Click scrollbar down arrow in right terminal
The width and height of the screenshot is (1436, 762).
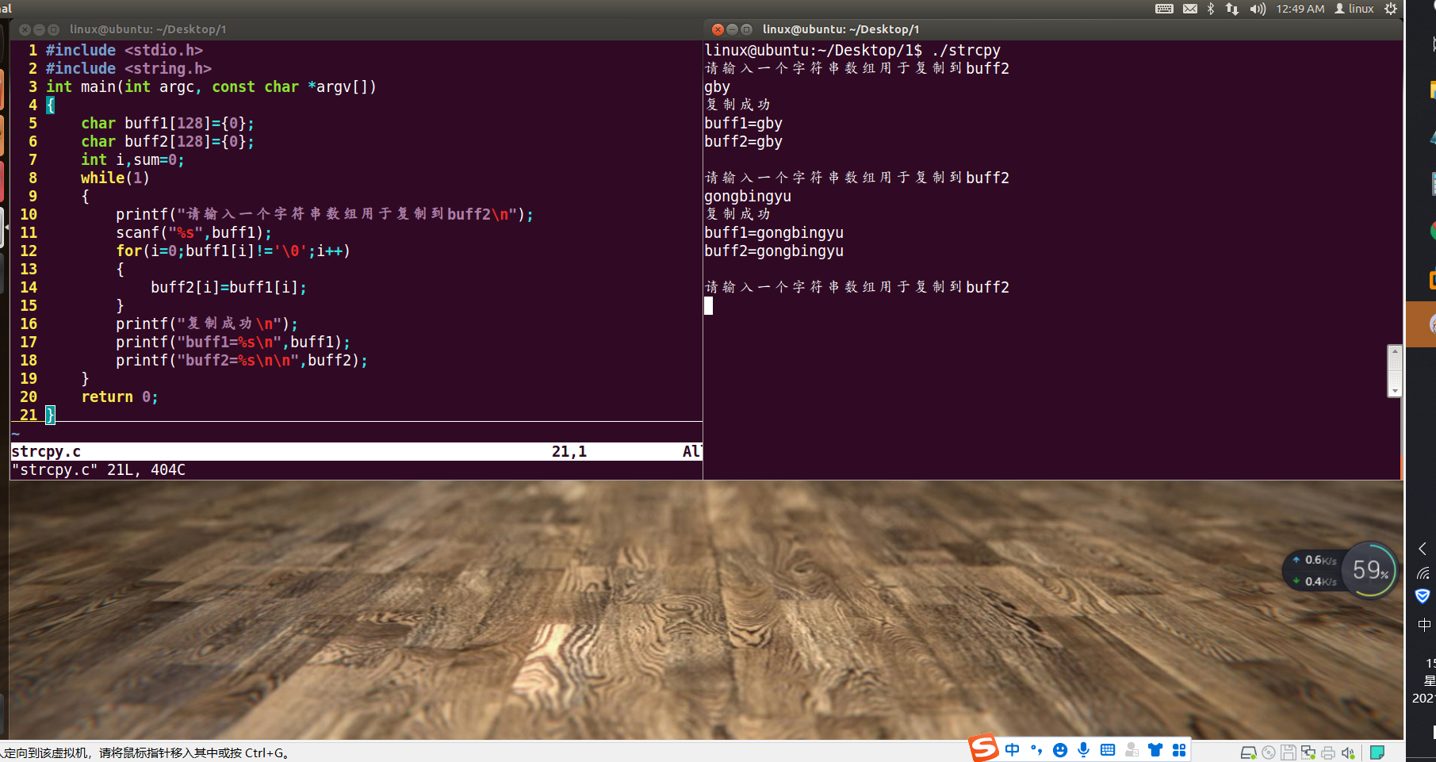click(x=1395, y=391)
